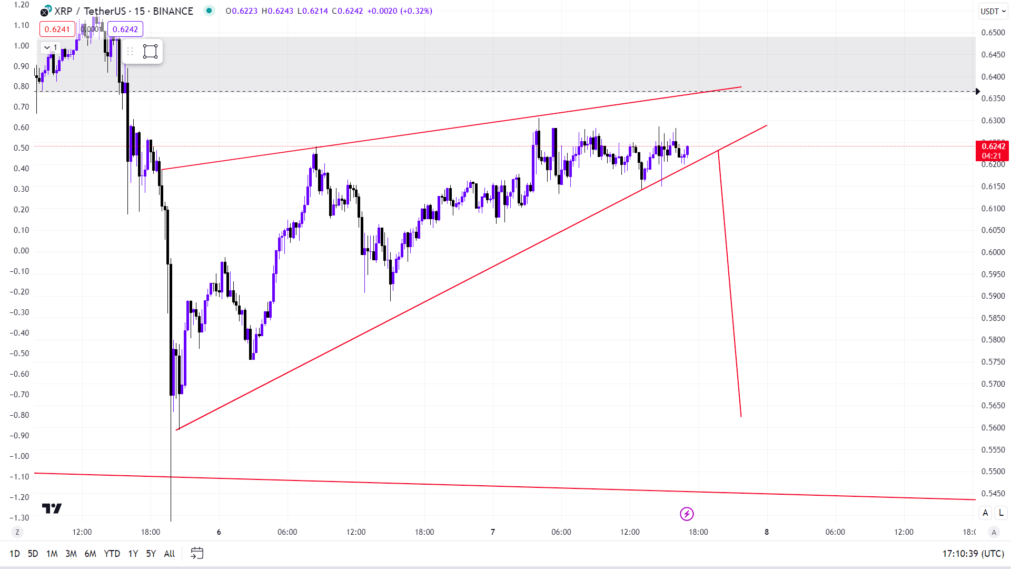This screenshot has width=1011, height=569.
Task: Open the USDT currency dropdown
Action: pos(993,11)
